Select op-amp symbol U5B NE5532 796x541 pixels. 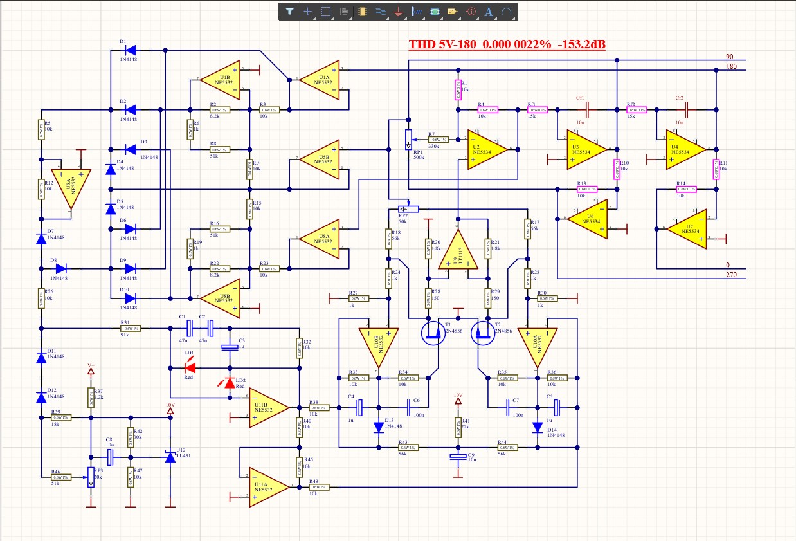point(320,158)
